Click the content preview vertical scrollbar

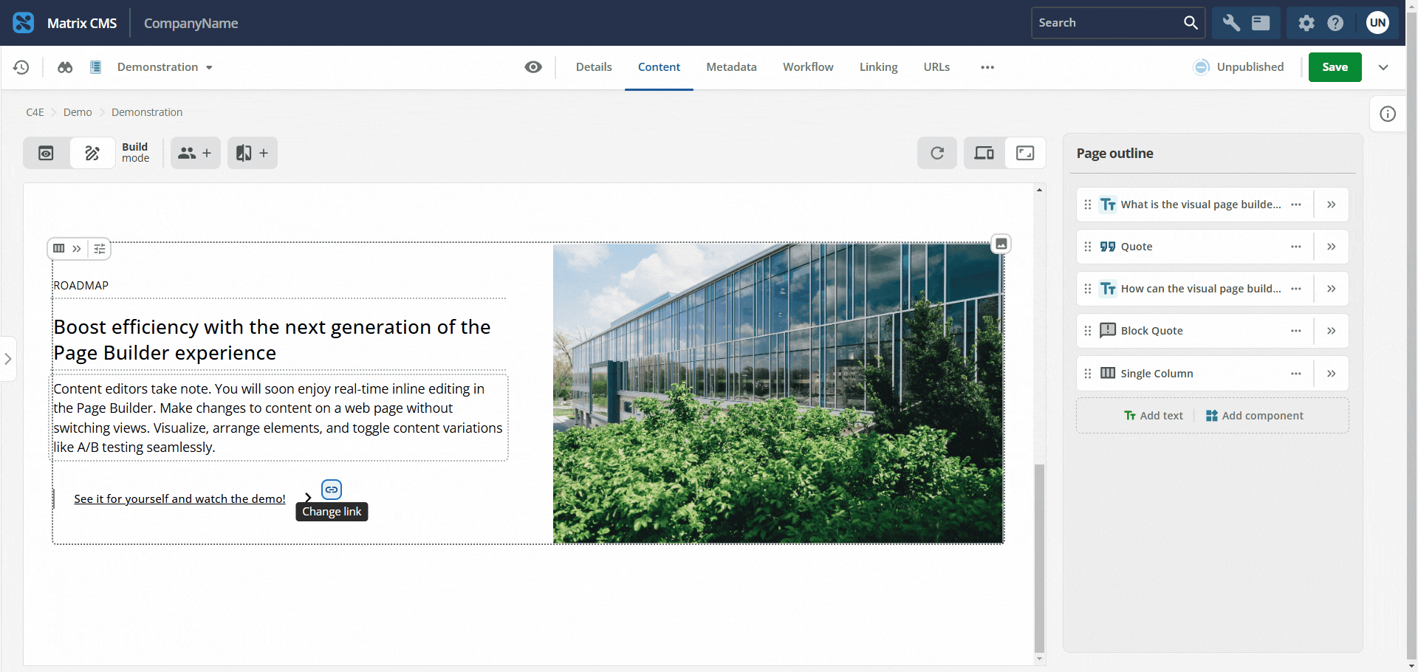[x=1039, y=558]
